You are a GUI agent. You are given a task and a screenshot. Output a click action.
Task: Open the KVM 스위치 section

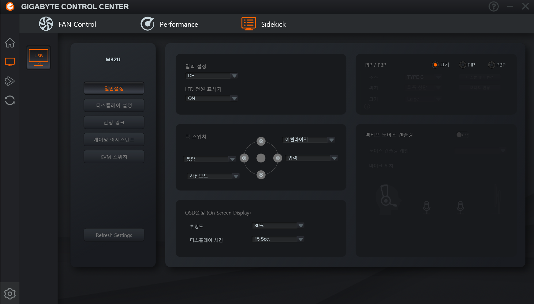114,157
